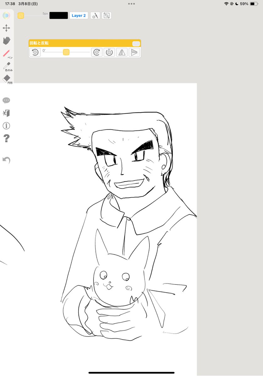Viewport: 263px width, 376px height.
Task: Click the yellow brush size slider handle
Action: (x=21, y=16)
